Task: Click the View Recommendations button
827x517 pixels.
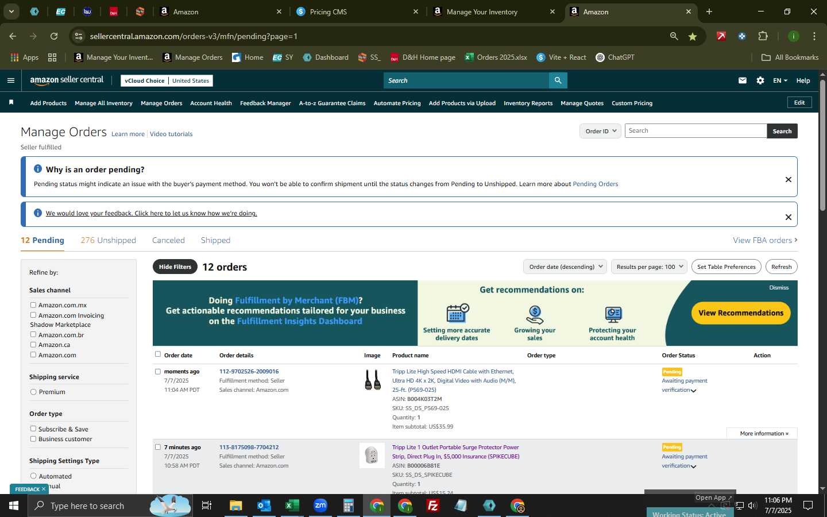Action: coord(741,313)
